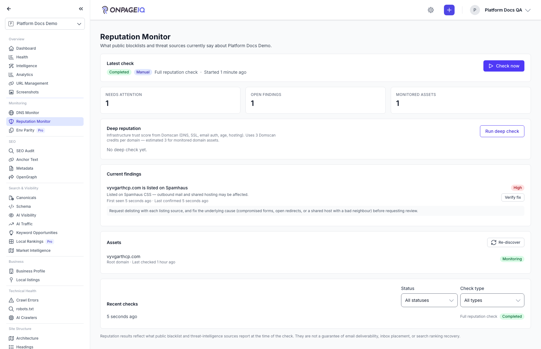The height and width of the screenshot is (349, 541).
Task: Expand the Platform Docs Demo project dropdown
Action: [45, 24]
